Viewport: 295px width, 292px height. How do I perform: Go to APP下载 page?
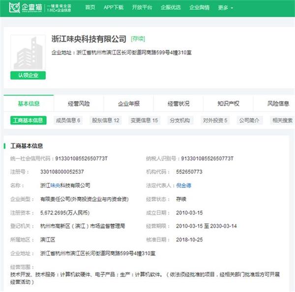pyautogui.click(x=114, y=8)
